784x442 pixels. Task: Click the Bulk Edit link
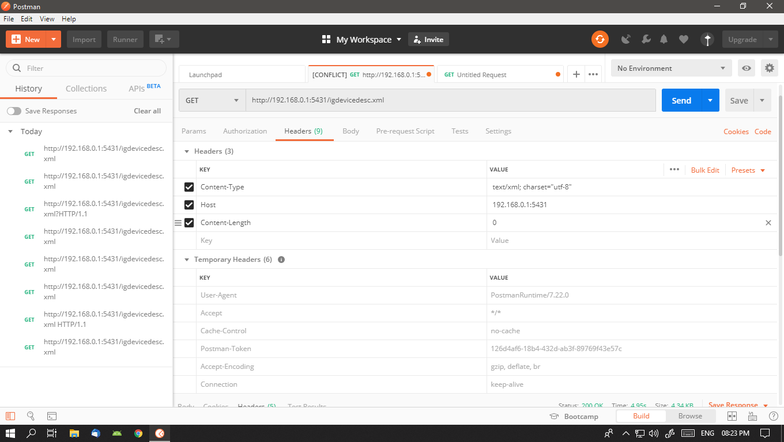pos(705,170)
